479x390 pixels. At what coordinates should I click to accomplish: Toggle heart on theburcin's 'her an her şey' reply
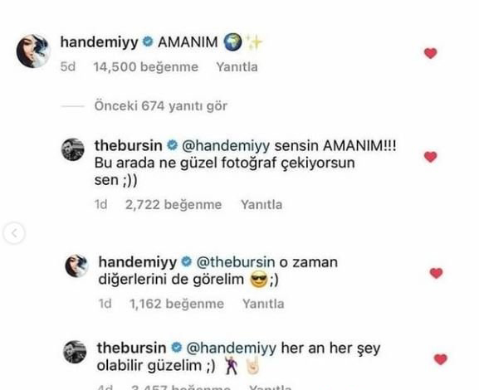[441, 359]
